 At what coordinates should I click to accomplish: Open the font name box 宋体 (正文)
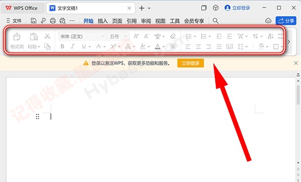(82, 36)
